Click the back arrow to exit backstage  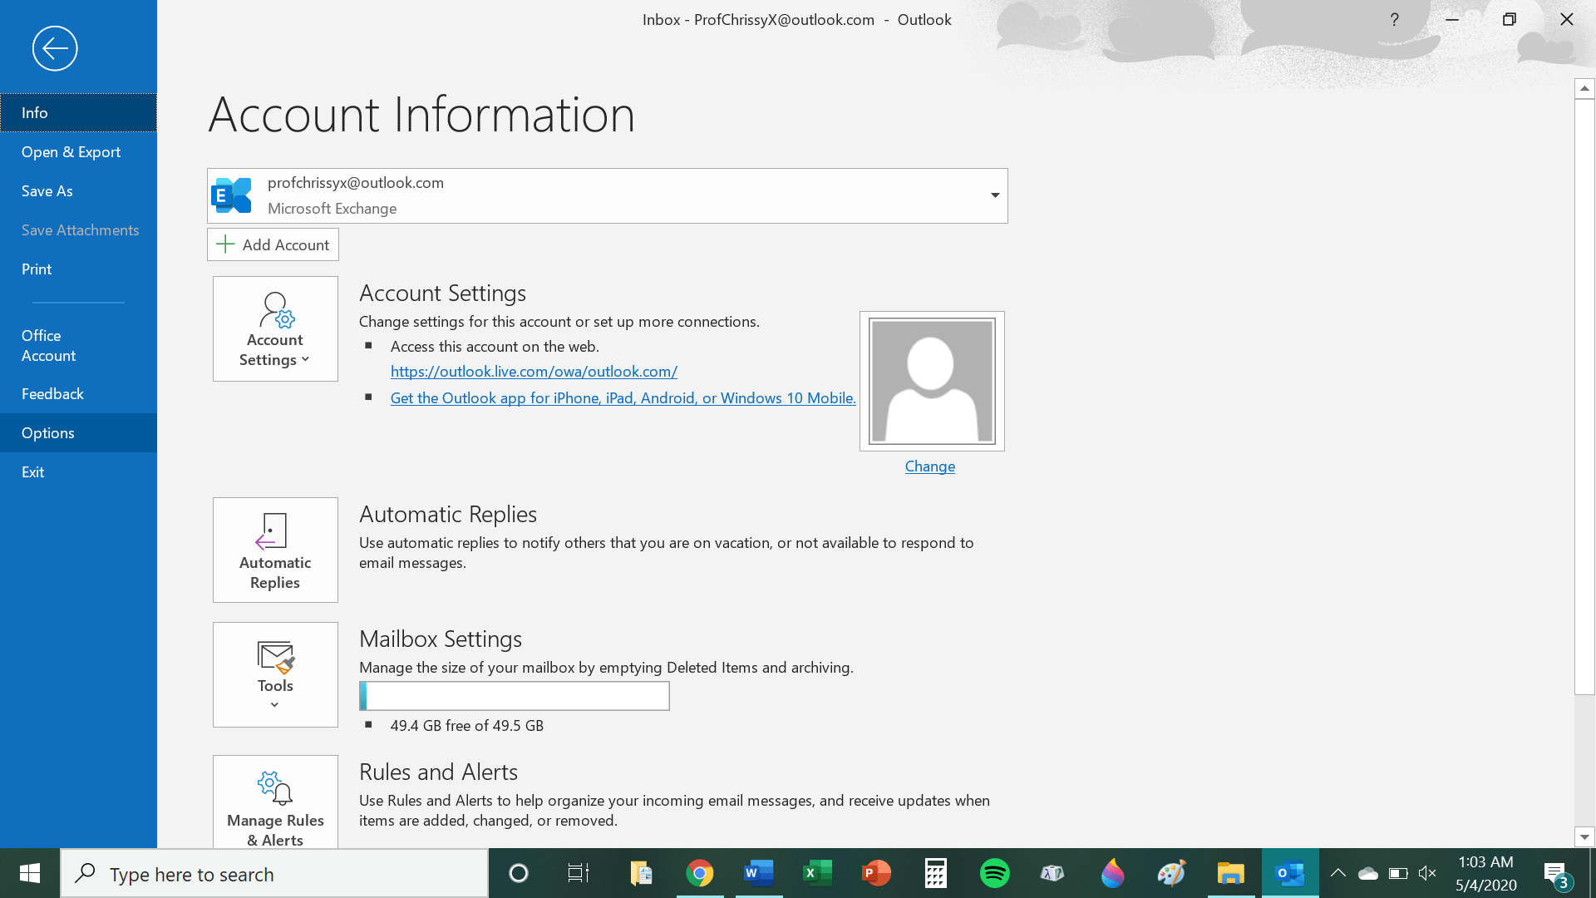[55, 48]
